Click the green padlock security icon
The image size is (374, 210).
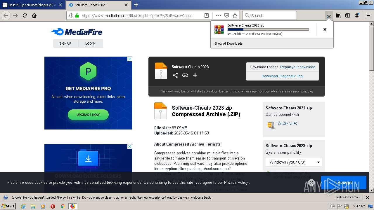click(x=77, y=15)
